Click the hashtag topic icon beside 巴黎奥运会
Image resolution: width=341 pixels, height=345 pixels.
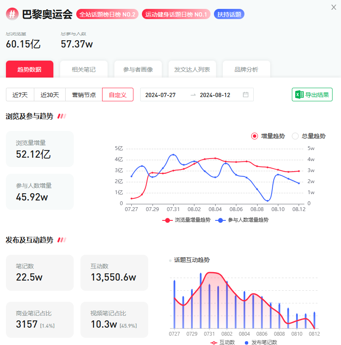12,14
